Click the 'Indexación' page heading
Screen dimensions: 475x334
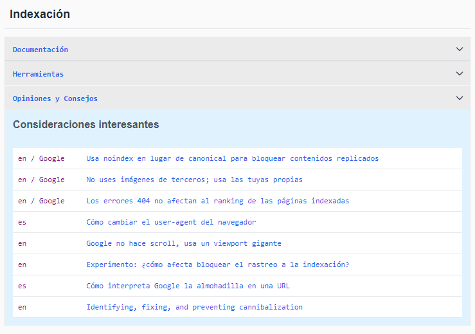40,14
